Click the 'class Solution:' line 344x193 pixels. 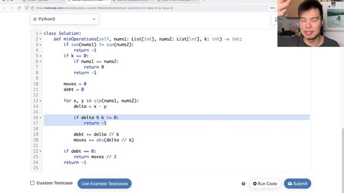click(62, 33)
